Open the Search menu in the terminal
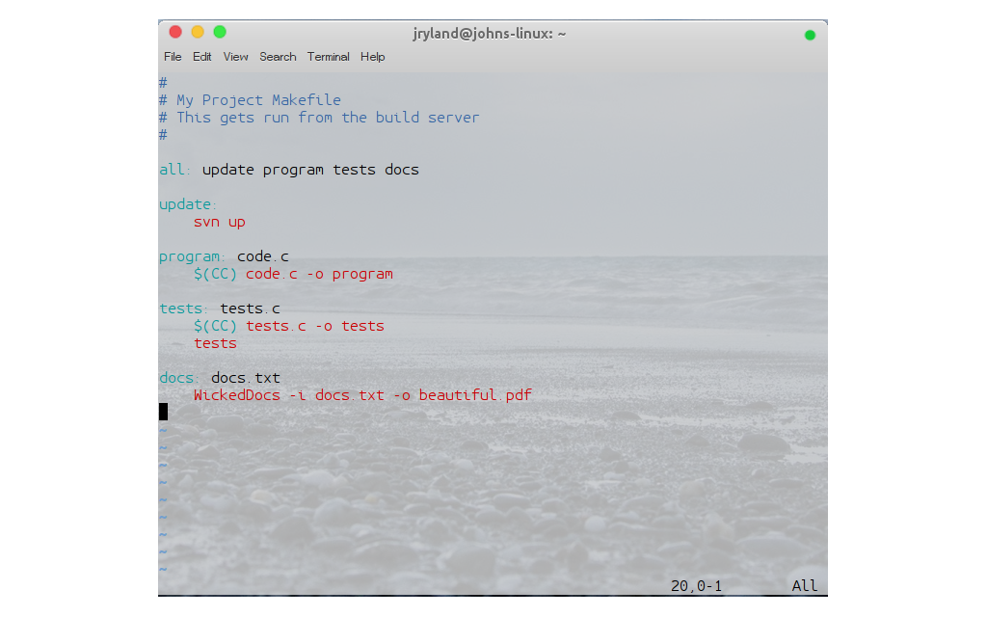 pos(278,57)
